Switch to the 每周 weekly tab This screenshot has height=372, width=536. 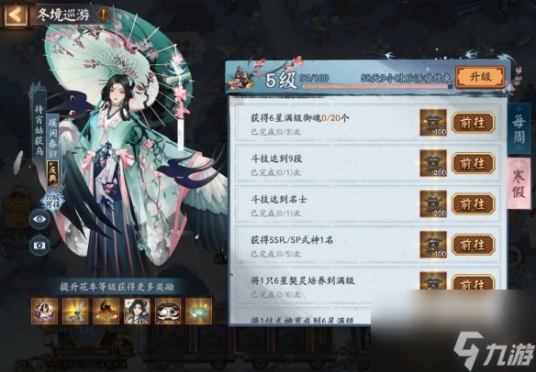click(519, 128)
